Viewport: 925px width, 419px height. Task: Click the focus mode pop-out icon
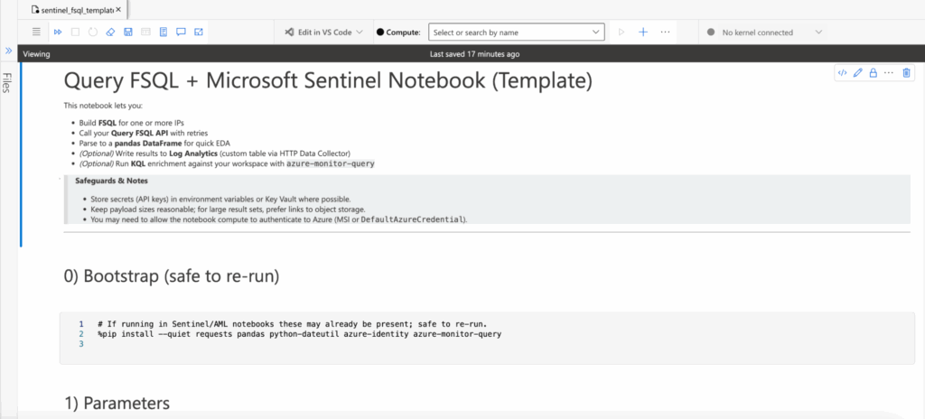199,32
